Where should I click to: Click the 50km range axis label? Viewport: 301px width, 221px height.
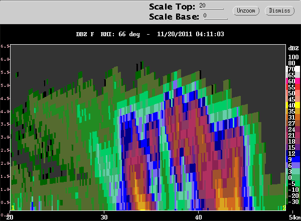(295, 217)
